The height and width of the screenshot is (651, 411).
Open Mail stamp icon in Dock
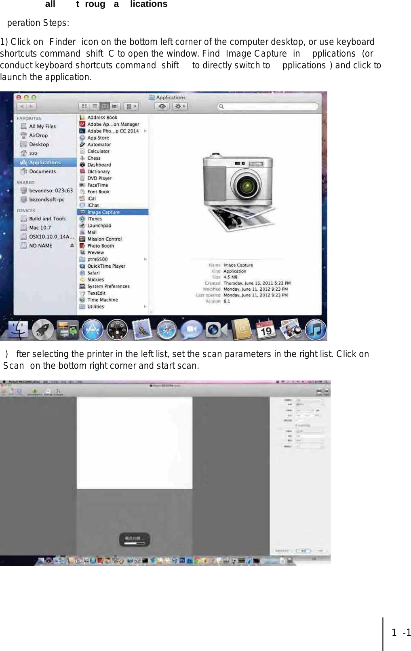point(142,329)
